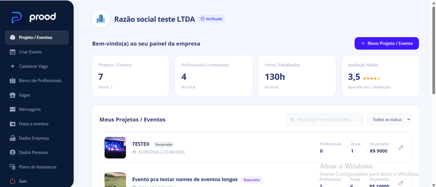Click the search magnifier icon in project search

pyautogui.click(x=292, y=119)
